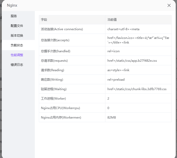Click value href=/static/css/app.b27f482e.css
The image size is (177, 158).
(132, 61)
